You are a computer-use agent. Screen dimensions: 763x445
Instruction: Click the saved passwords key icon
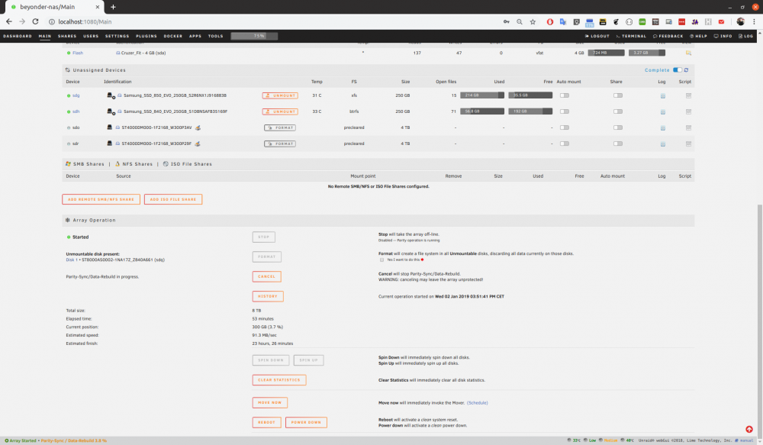coord(507,22)
